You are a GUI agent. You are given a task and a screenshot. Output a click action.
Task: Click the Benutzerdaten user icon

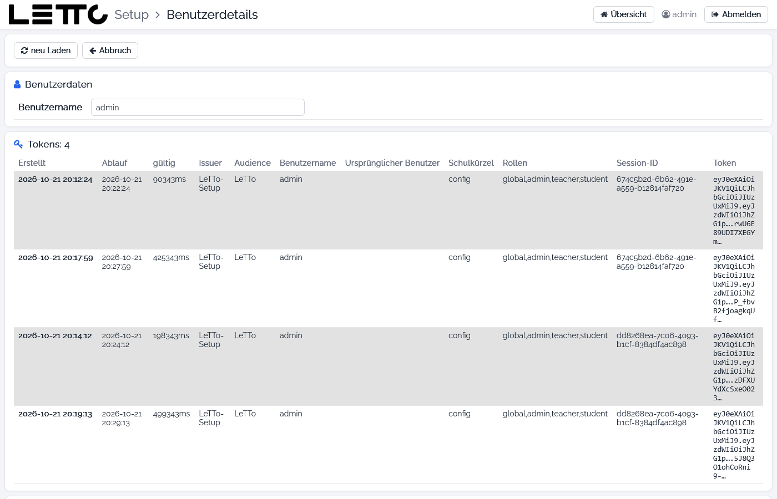[x=17, y=84]
